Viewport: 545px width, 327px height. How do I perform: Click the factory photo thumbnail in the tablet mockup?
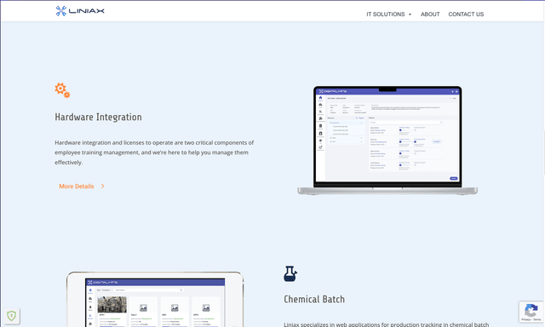click(112, 304)
